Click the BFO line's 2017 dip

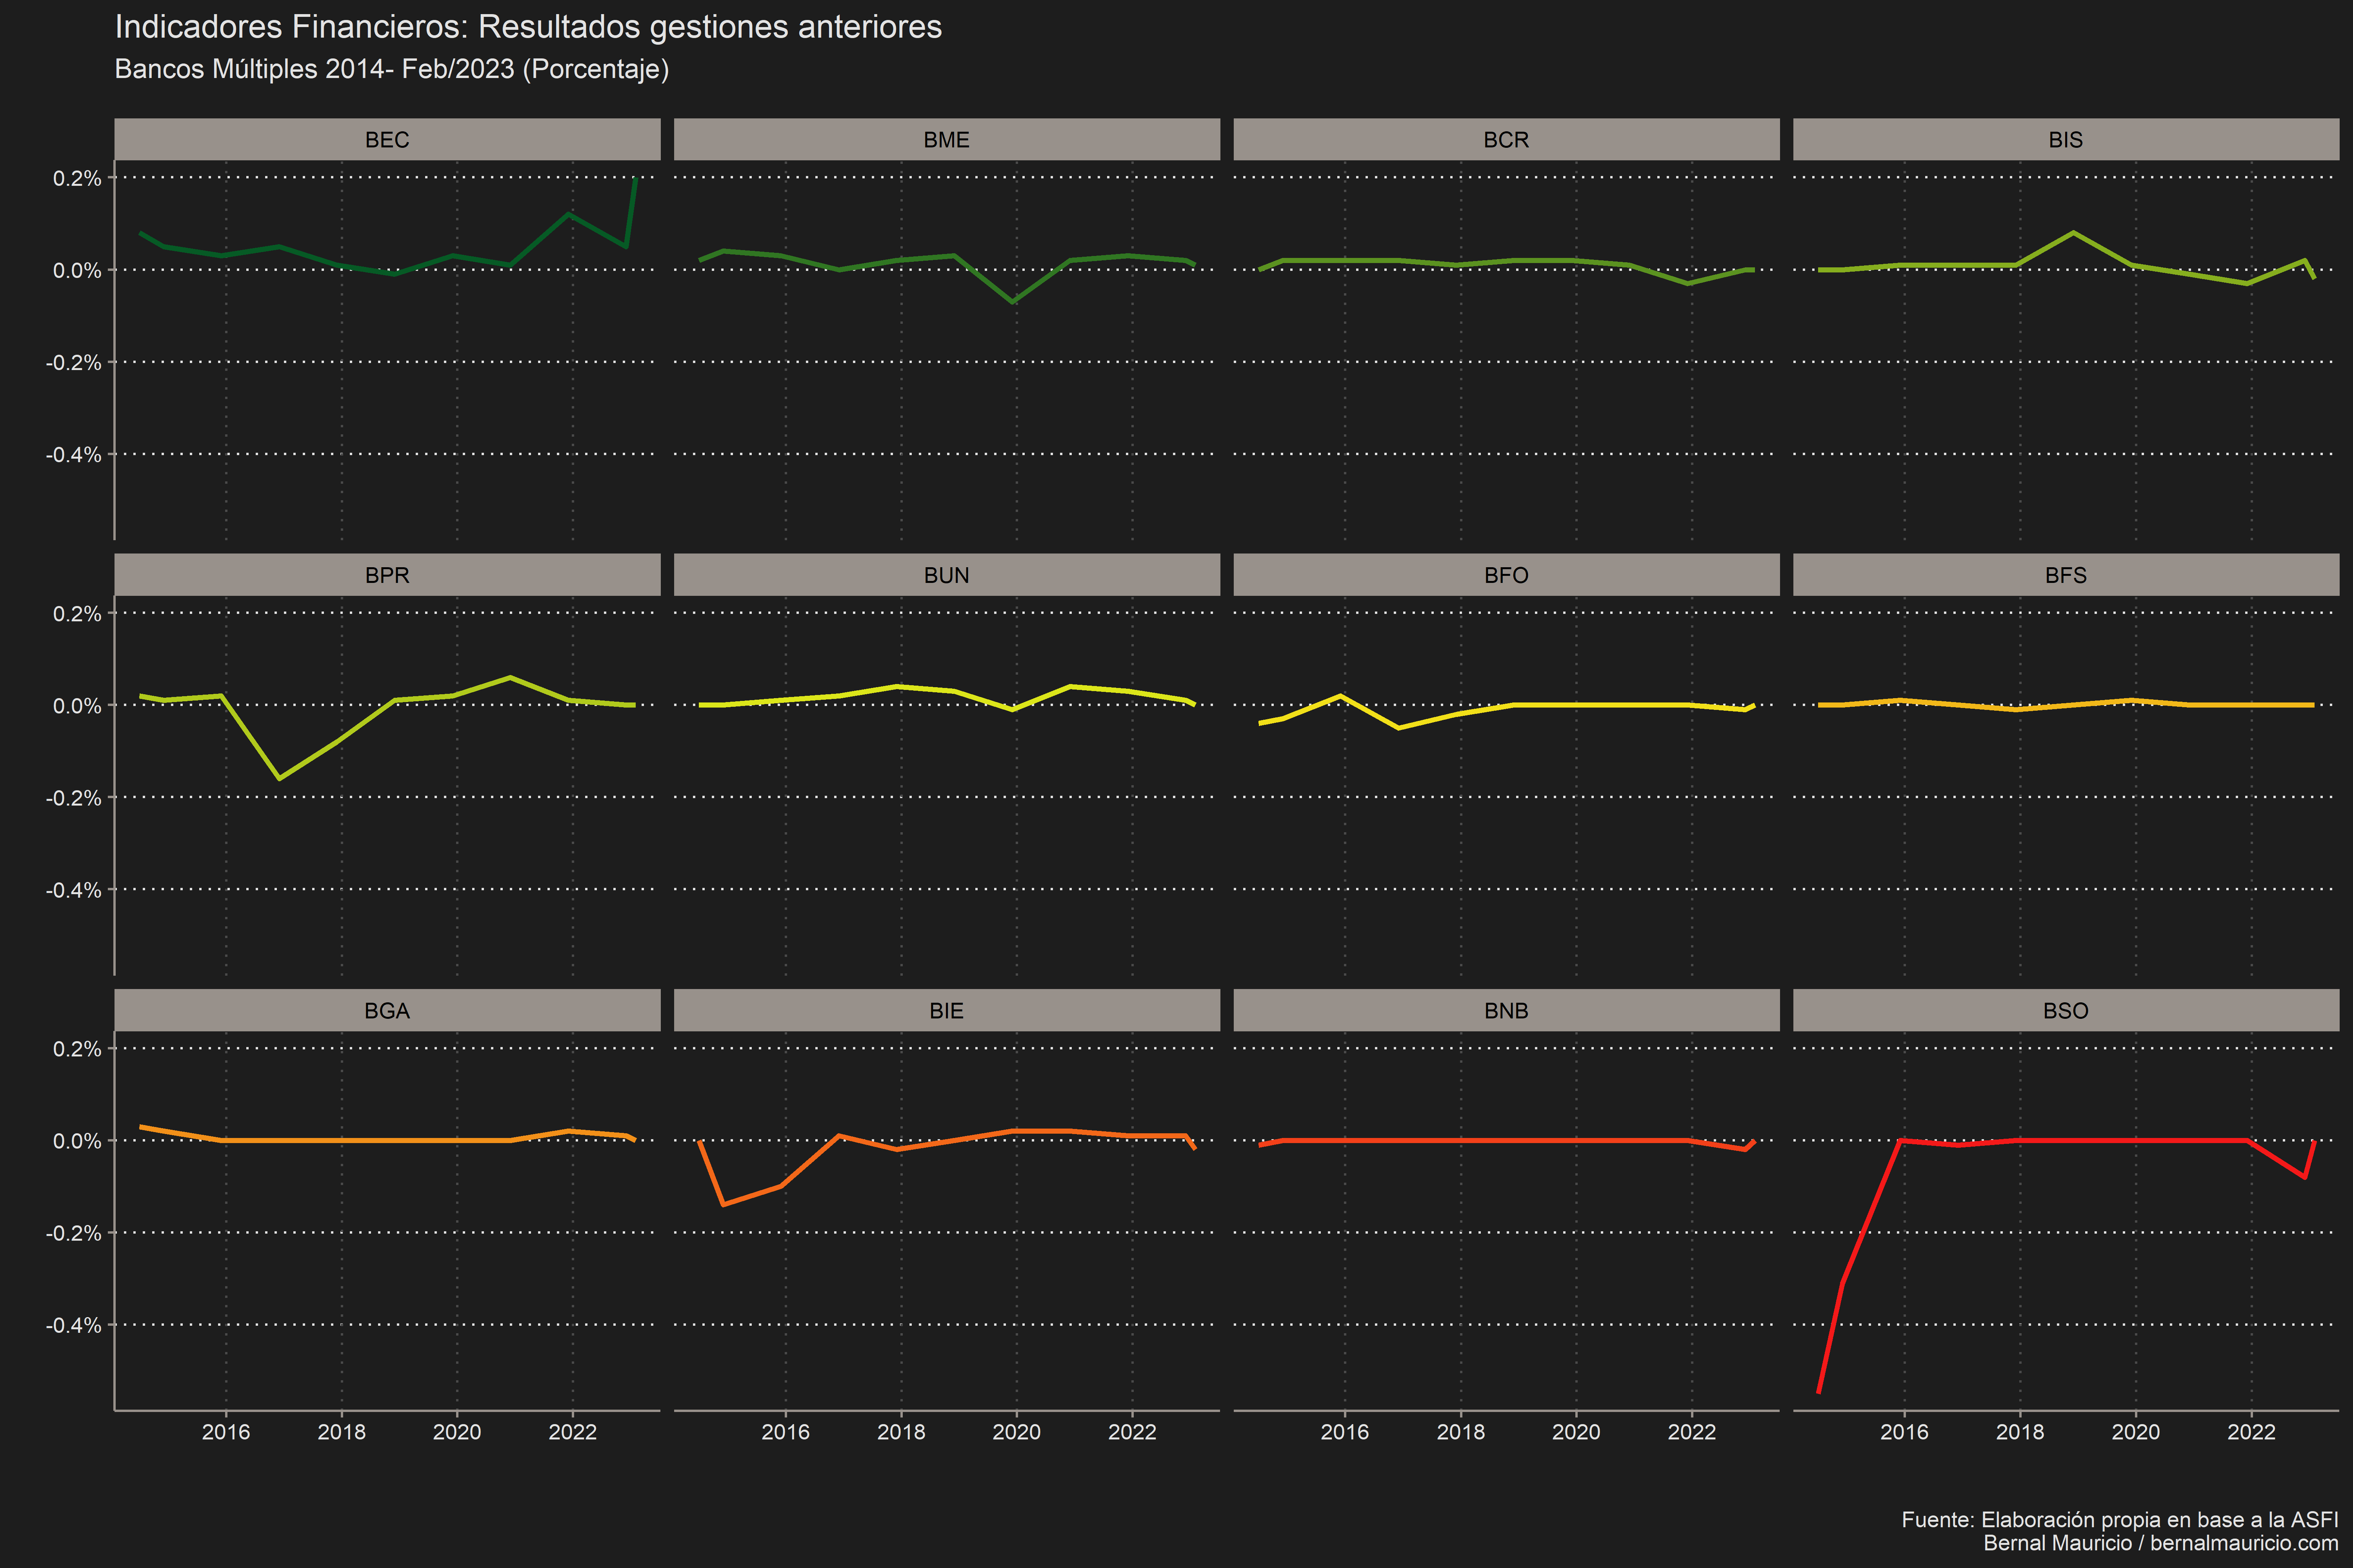click(1398, 728)
